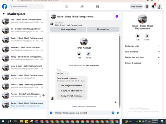Screen dimensions: 166x124
Task: Click the back arrow beside Marketplace
Action: [4, 14]
